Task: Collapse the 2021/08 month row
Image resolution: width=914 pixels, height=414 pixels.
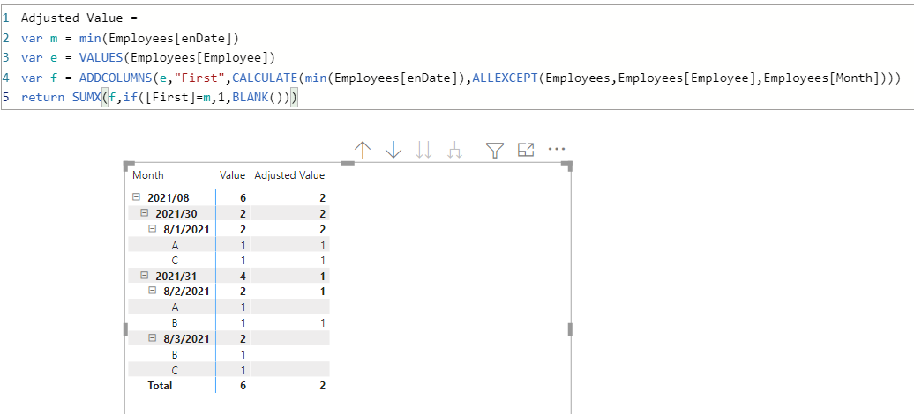Action: click(137, 198)
